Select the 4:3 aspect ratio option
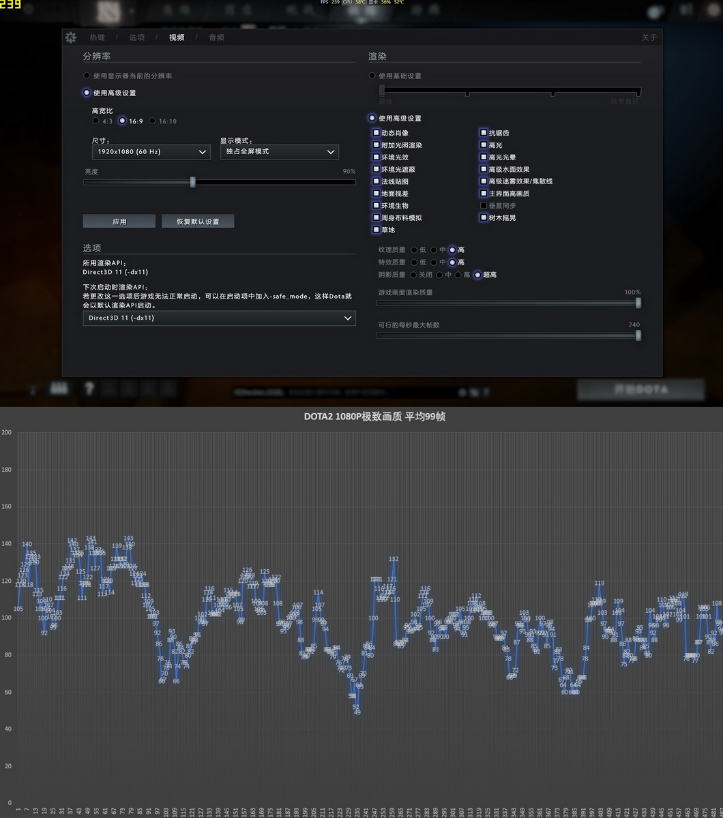 click(x=96, y=121)
